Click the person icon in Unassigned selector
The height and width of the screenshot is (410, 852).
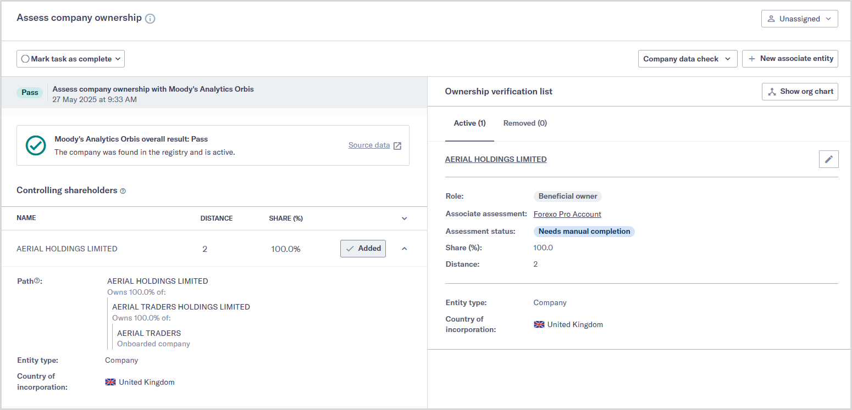point(771,19)
